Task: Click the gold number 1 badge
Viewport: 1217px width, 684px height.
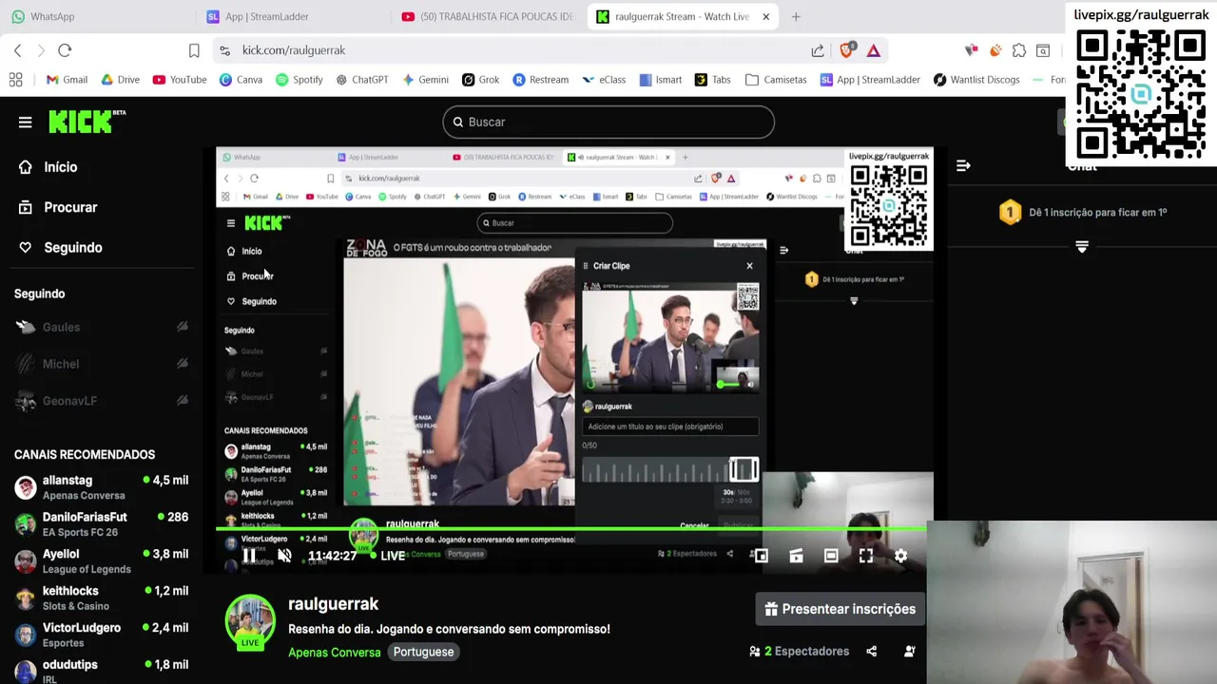Action: point(1010,212)
